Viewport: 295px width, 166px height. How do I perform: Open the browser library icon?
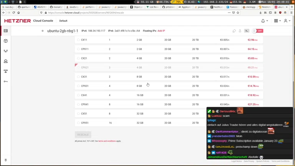(x=265, y=13)
